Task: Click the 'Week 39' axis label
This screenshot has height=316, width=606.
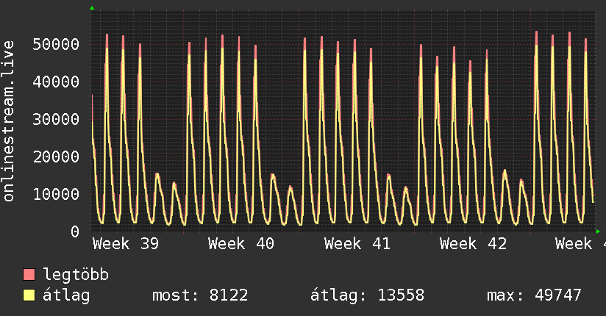Action: tap(126, 244)
